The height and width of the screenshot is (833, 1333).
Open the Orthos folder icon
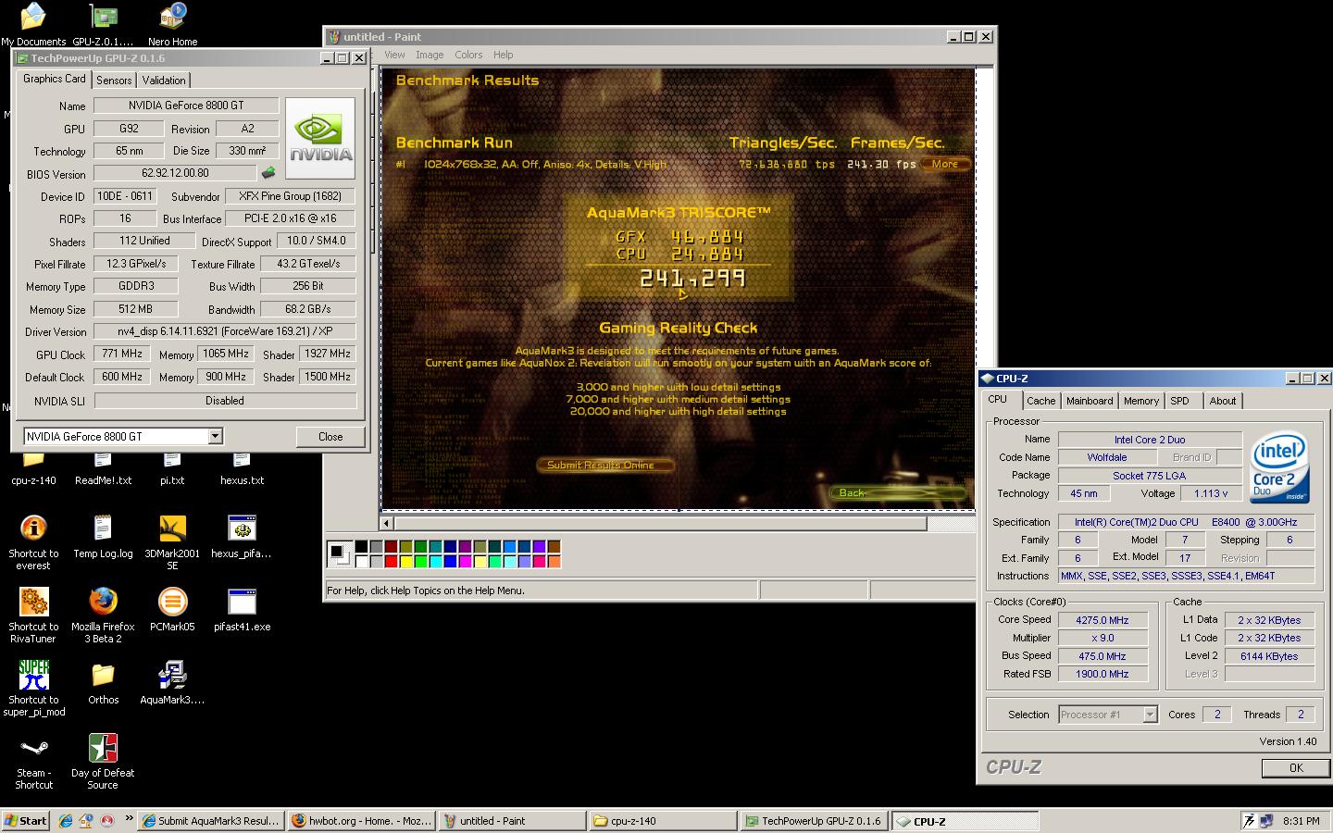103,684
